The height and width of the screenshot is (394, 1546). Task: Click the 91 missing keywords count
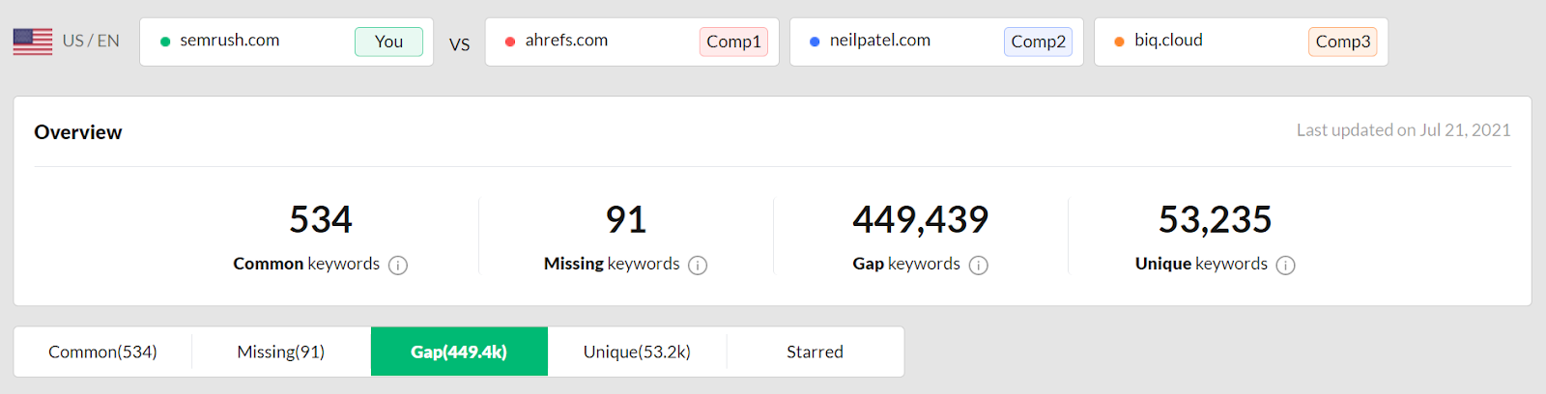[x=626, y=220]
